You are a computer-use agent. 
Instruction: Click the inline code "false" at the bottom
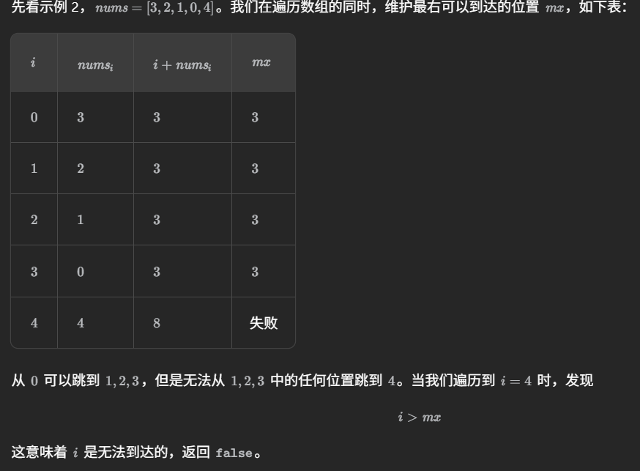pos(234,453)
